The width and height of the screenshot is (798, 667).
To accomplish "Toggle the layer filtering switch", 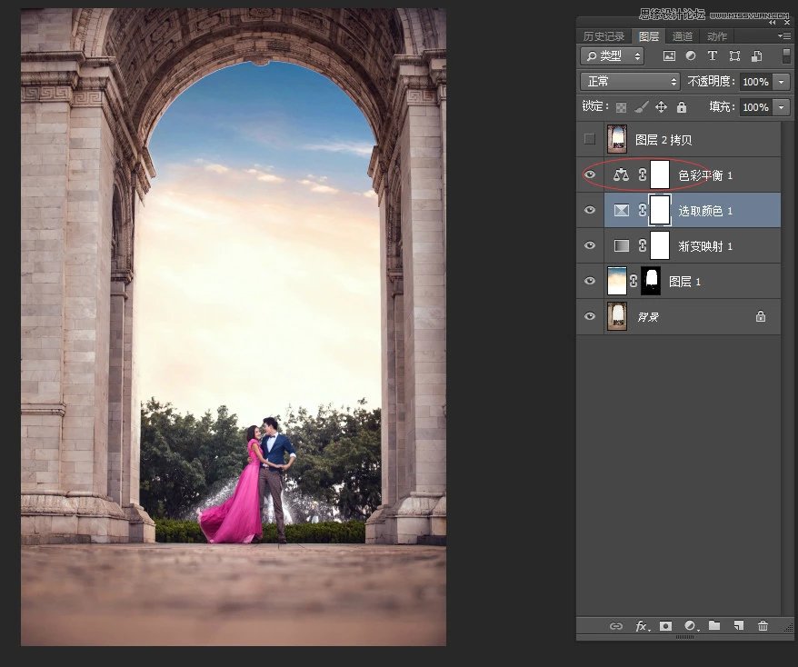I will 786,56.
